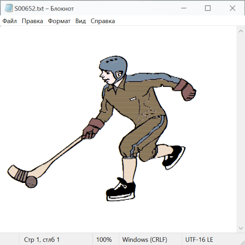Show the Справка menu

click(x=103, y=21)
